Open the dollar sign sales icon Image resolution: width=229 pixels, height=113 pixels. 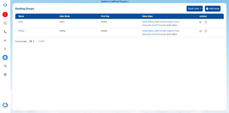click(5, 49)
